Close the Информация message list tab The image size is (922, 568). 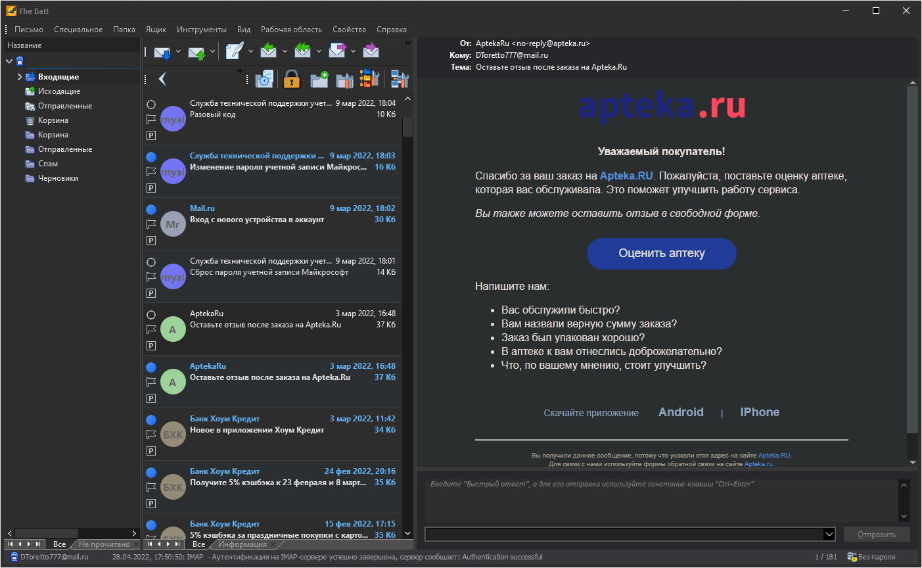coord(273,544)
